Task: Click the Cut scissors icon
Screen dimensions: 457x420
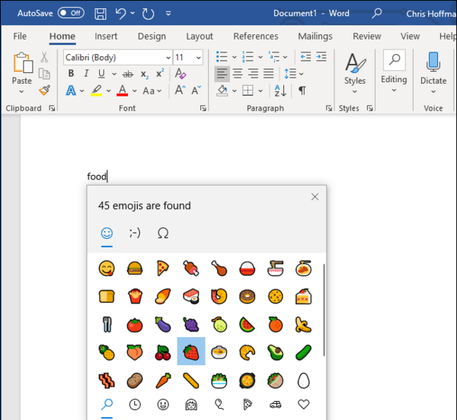Action: (x=44, y=57)
